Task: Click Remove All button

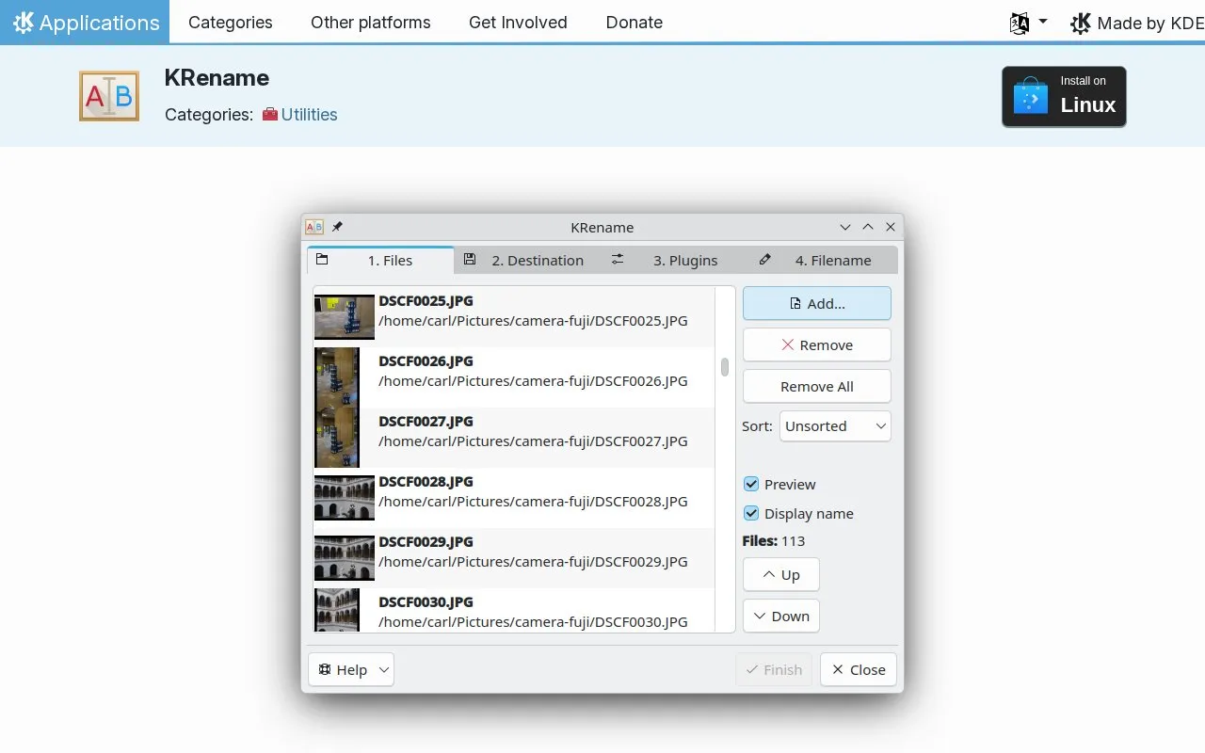Action: (817, 387)
